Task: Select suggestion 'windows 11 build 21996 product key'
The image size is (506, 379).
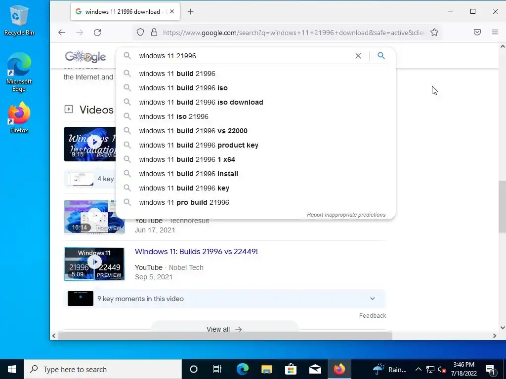Action: click(255, 145)
